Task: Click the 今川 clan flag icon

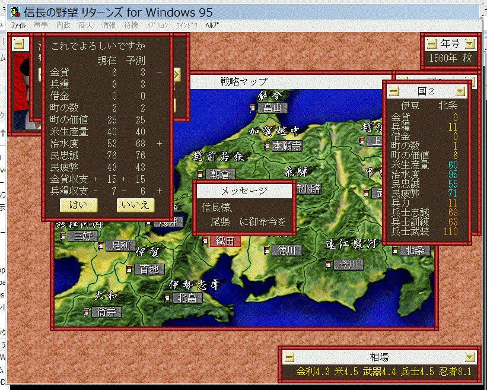Action: click(328, 265)
